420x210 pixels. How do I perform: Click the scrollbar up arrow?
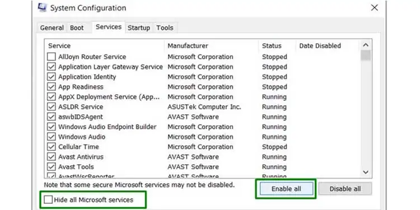(x=366, y=45)
